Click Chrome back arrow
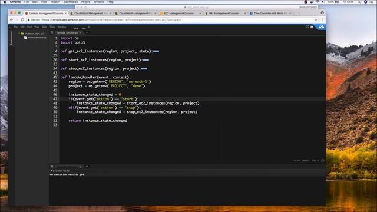 (12, 19)
